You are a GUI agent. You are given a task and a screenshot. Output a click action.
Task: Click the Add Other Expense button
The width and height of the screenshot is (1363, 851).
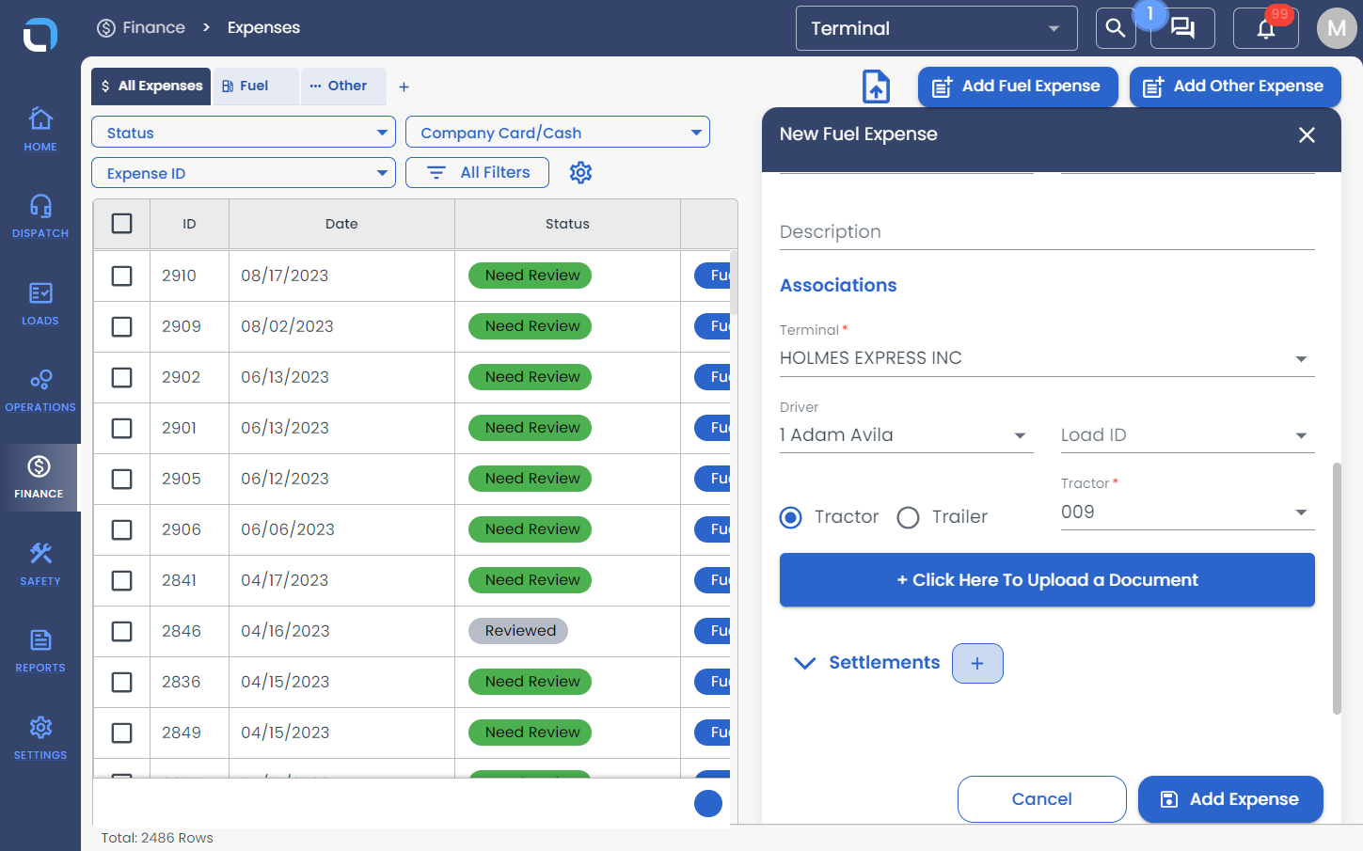1235,87
